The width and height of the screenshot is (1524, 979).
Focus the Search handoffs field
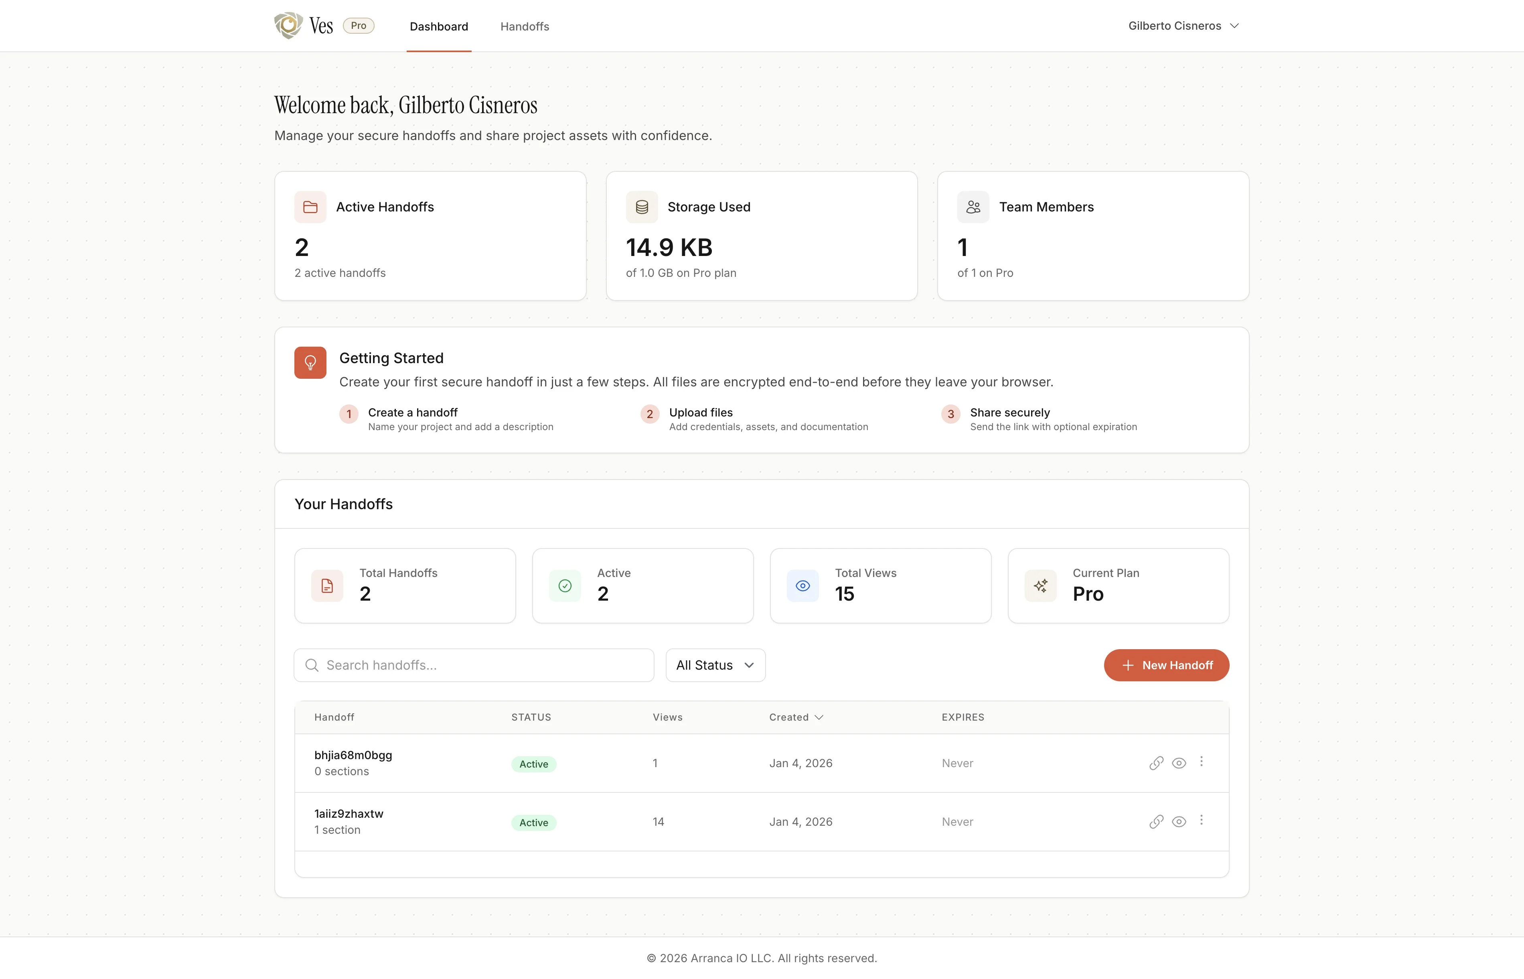coord(483,665)
